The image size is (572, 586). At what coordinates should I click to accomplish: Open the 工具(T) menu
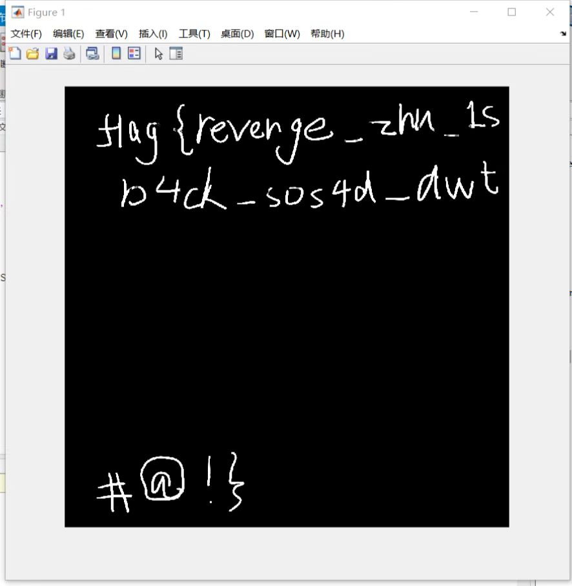point(194,34)
